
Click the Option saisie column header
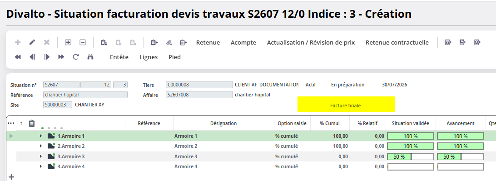pos(293,123)
